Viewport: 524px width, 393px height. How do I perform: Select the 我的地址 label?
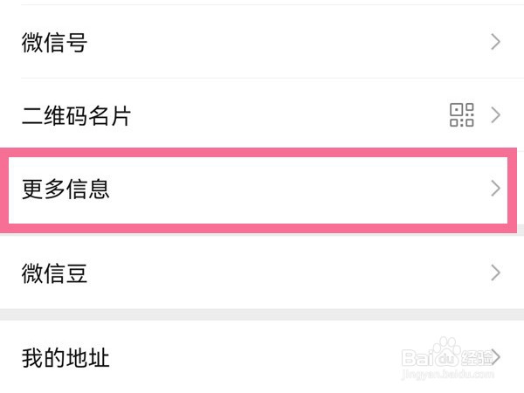[x=65, y=357]
